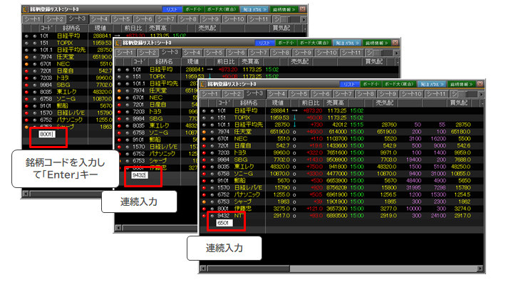Click the orange dot beside シャープ in front window
The image size is (506, 282).
(204, 202)
